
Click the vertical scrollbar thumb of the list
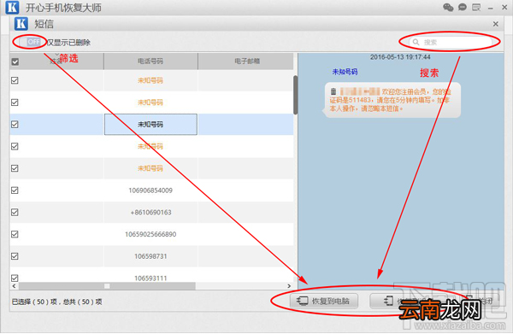pyautogui.click(x=296, y=95)
